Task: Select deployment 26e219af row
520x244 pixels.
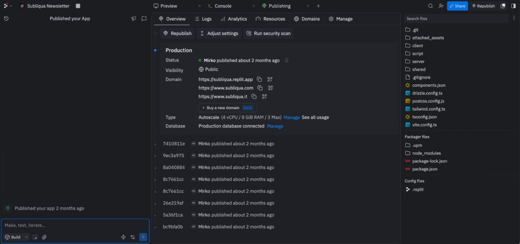Action: coord(218,203)
